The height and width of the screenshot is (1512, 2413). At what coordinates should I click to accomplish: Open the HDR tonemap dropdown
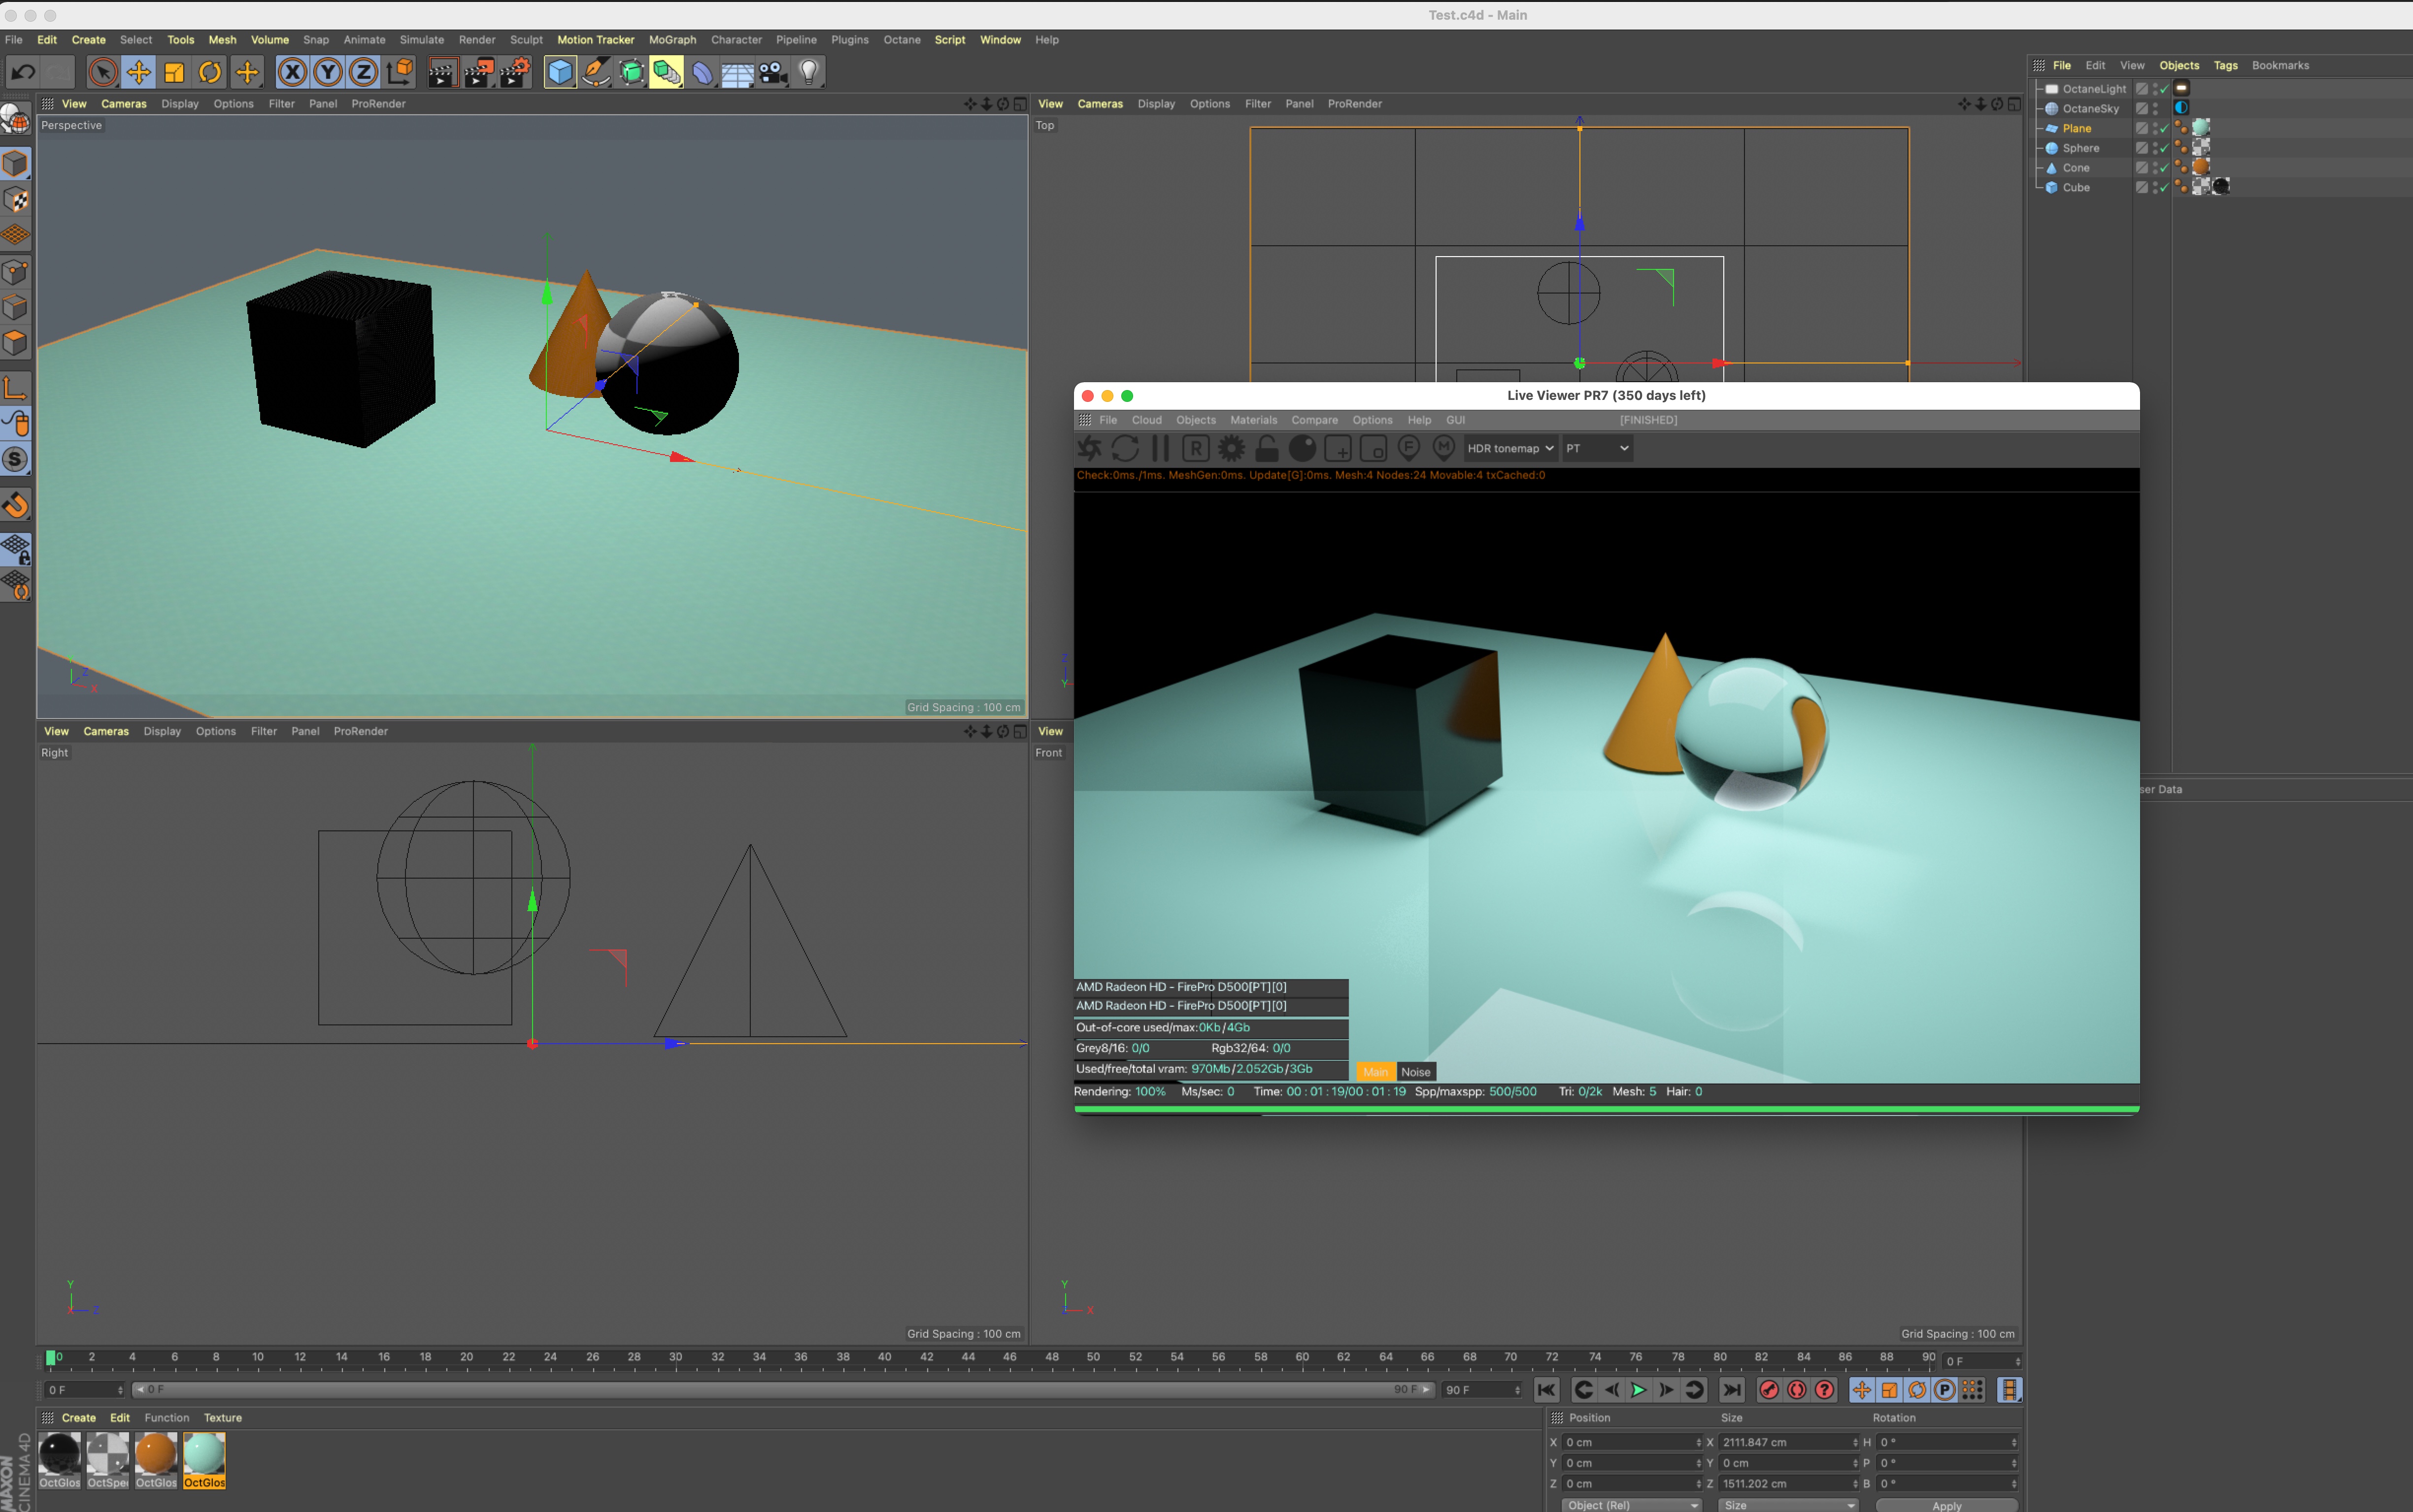1509,448
